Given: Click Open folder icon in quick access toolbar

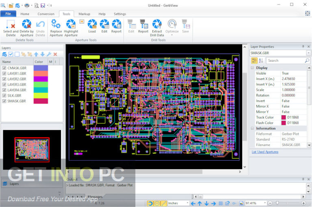Looking at the screenshot, I should click(11, 5).
